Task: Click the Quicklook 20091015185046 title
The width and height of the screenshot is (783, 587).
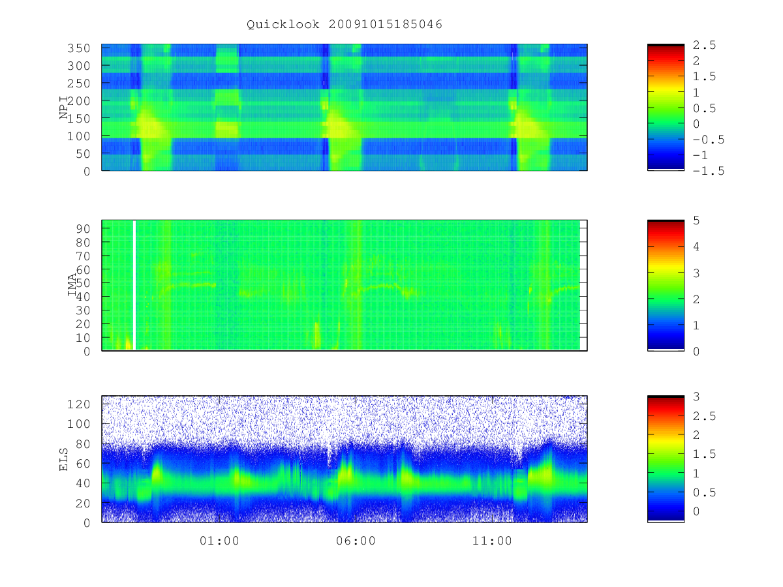Action: point(345,25)
